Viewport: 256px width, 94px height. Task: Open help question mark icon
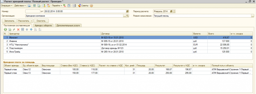[x=91, y=6]
